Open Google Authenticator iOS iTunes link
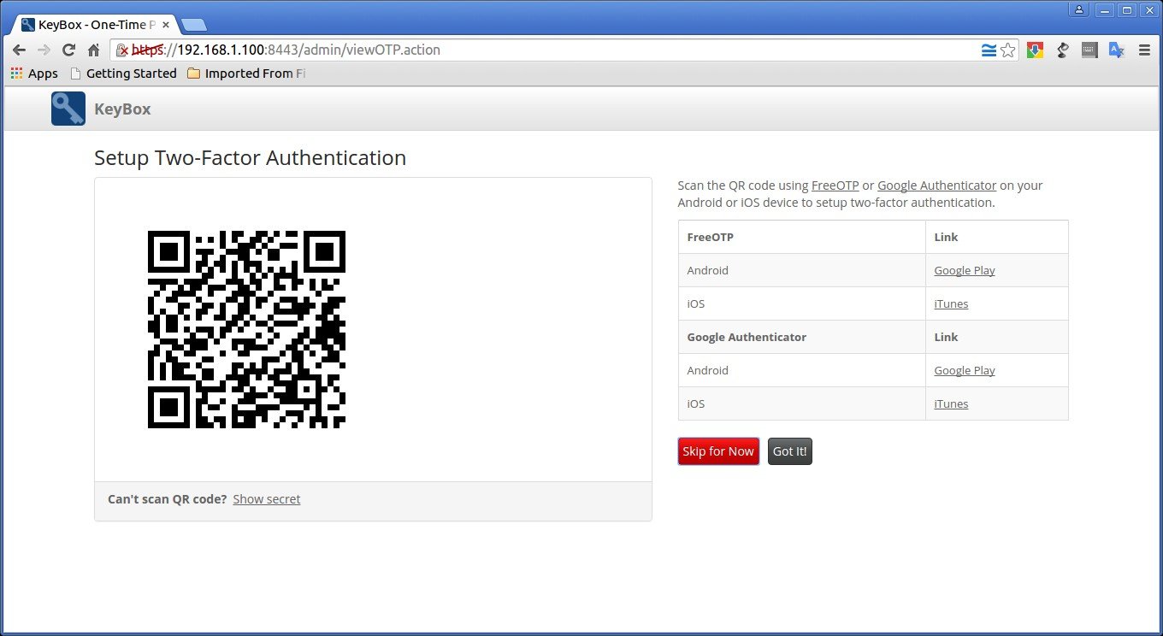 pyautogui.click(x=951, y=403)
